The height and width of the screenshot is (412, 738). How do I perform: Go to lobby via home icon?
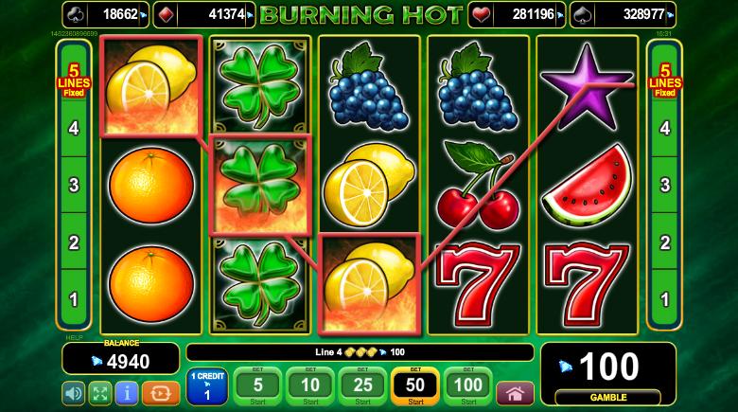[x=516, y=394]
